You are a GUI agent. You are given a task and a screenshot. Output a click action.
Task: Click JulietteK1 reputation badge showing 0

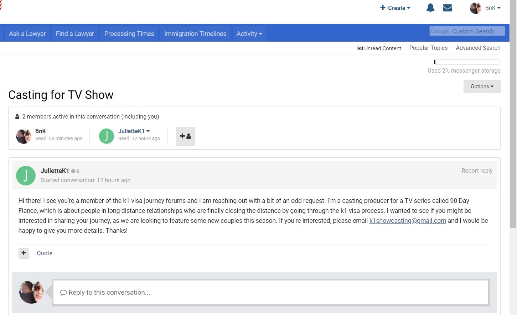pos(75,171)
